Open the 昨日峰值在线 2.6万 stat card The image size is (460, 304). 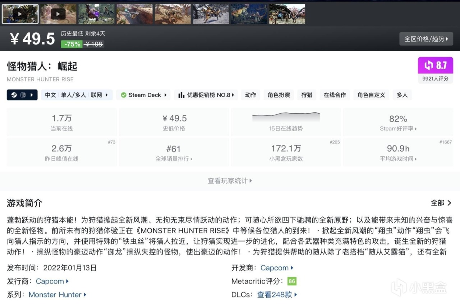pyautogui.click(x=62, y=152)
